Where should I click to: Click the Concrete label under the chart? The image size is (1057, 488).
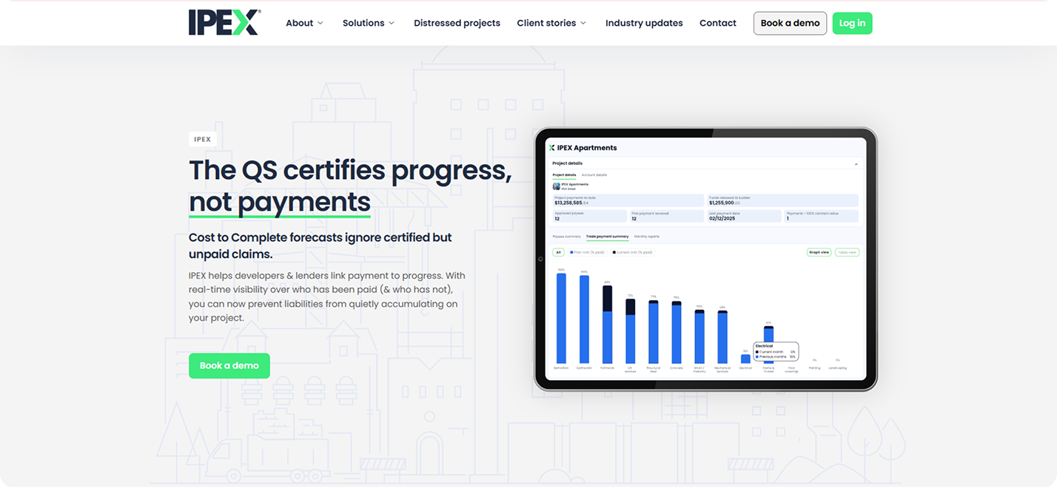(676, 367)
